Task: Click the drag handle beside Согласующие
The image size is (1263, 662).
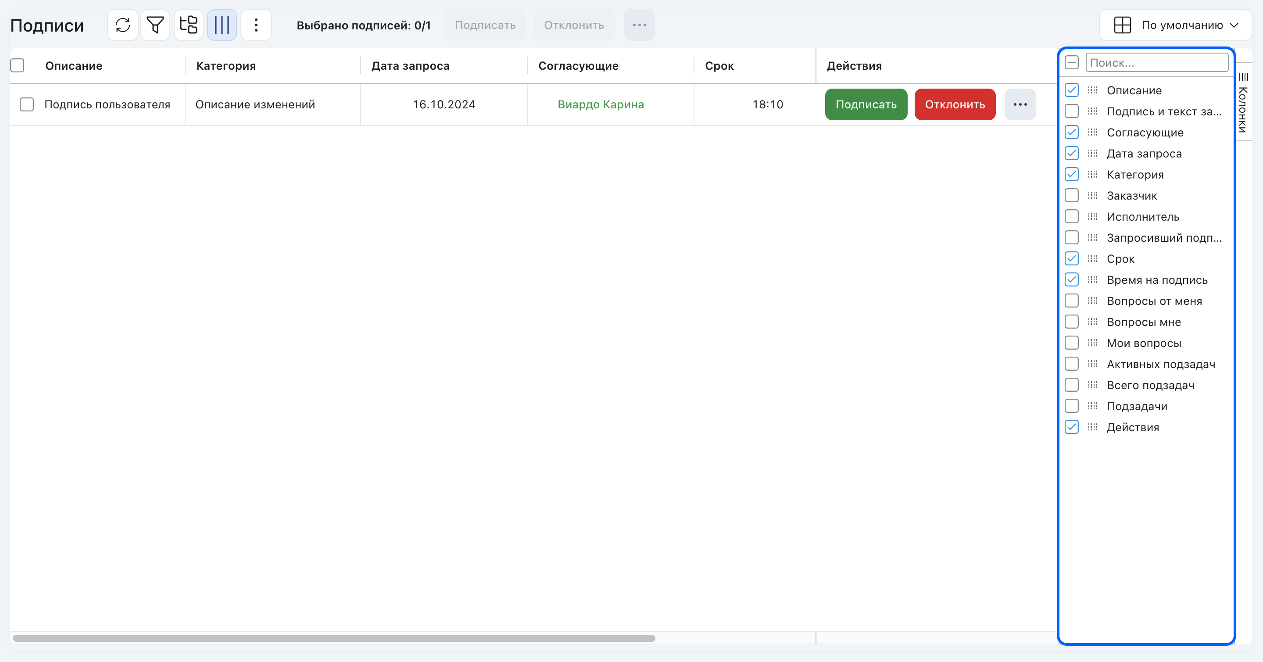Action: point(1093,132)
